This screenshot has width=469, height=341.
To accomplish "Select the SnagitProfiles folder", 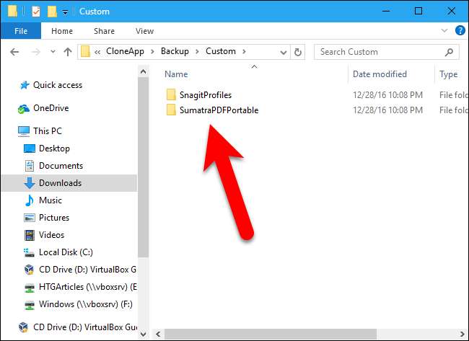I will point(206,95).
